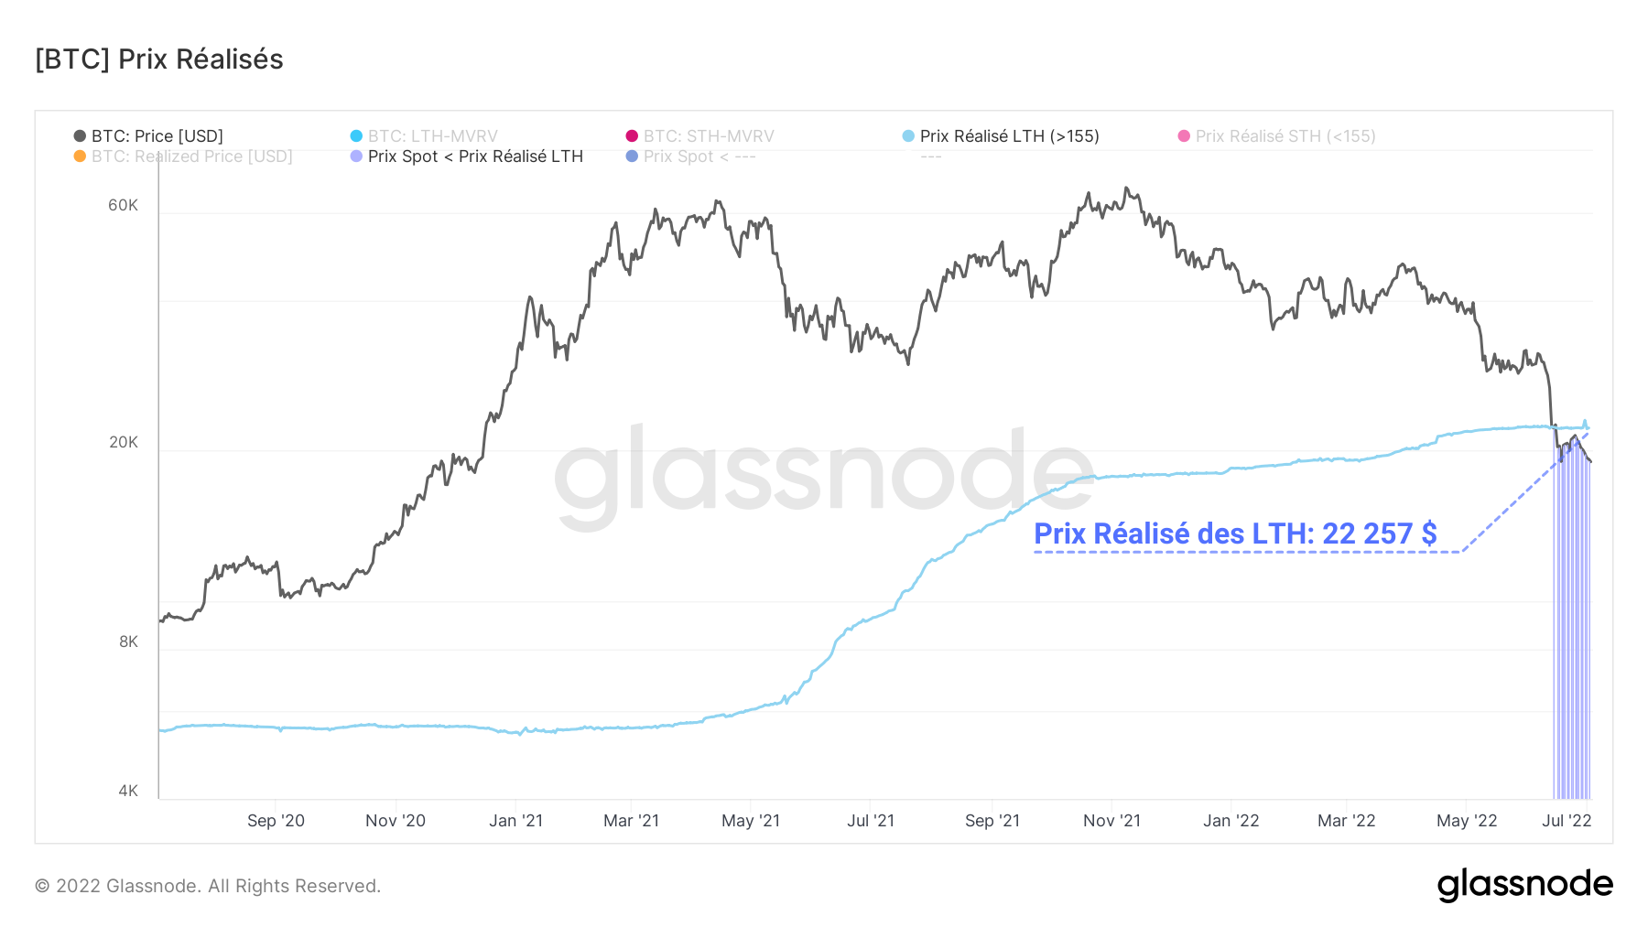
Task: Click the '20K' y-axis label
Action: point(124,443)
